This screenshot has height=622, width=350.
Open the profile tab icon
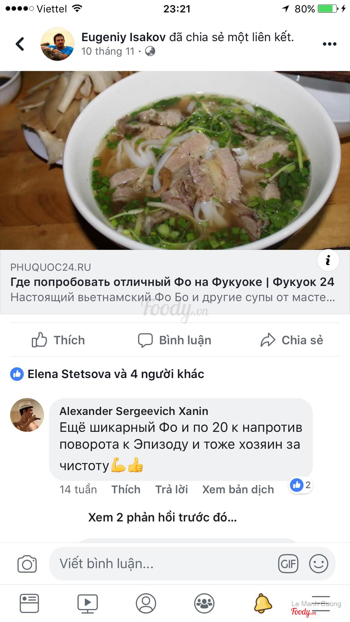click(146, 603)
